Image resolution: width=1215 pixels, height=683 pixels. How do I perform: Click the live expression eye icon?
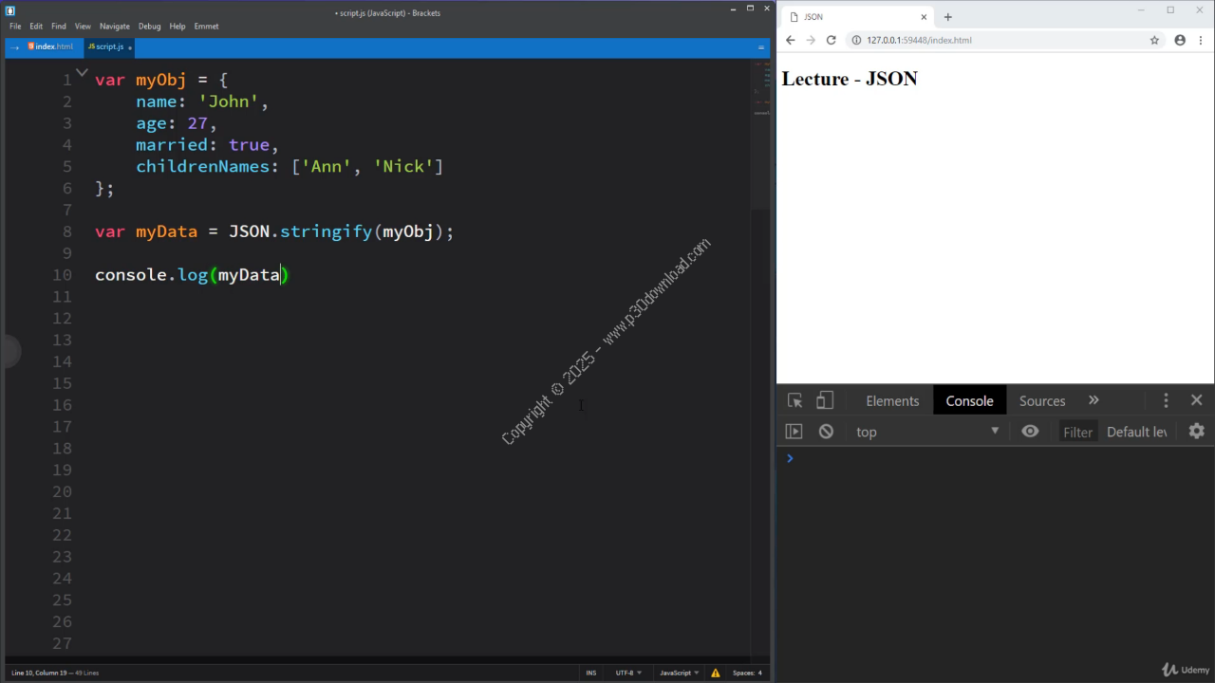(x=1030, y=432)
